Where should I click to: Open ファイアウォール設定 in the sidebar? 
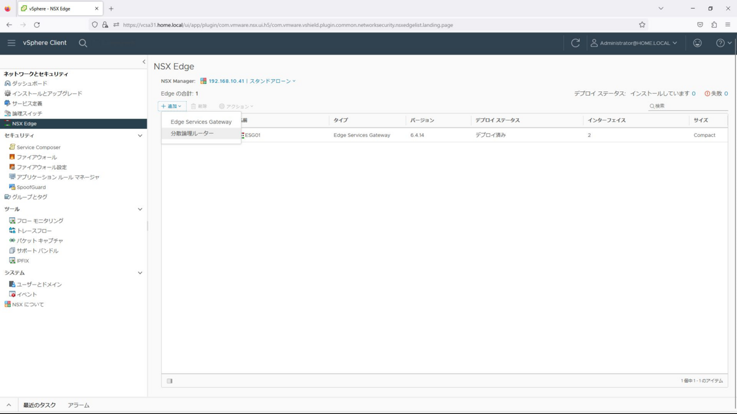42,167
